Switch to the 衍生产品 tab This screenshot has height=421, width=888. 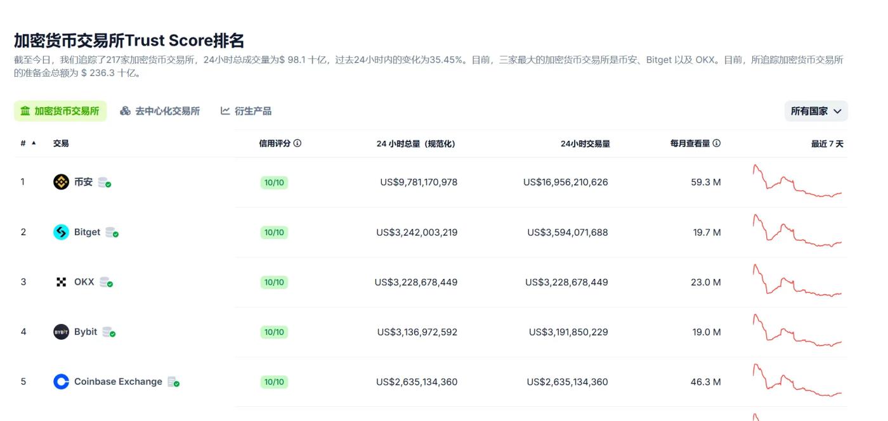[246, 111]
